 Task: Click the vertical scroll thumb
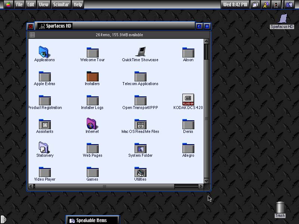click(207, 118)
